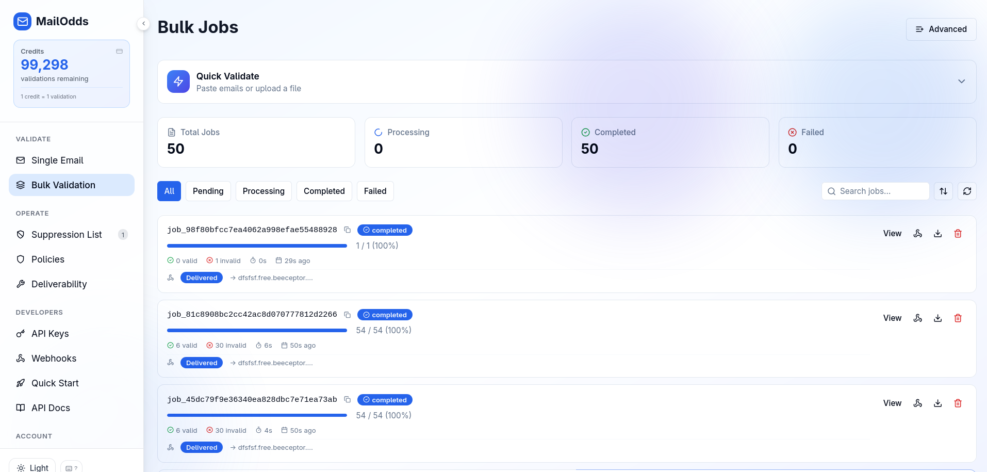The width and height of the screenshot is (987, 472).
Task: Click the credits card icon
Action: [119, 51]
